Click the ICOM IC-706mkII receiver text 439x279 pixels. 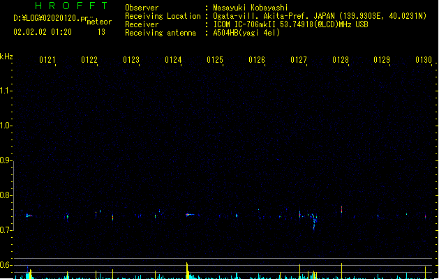pos(290,24)
